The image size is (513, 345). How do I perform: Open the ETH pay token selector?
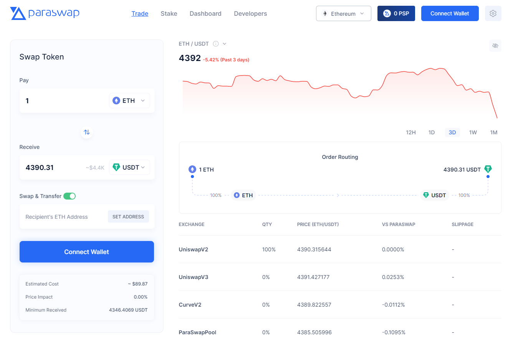click(x=129, y=101)
